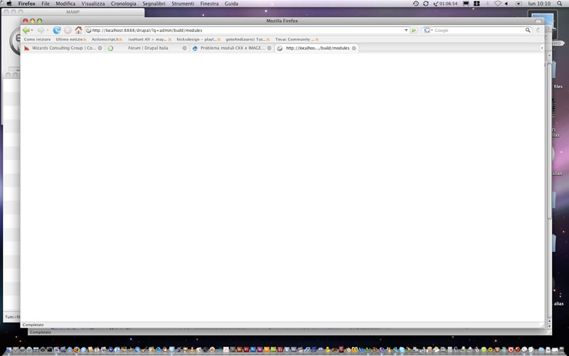Click the Time Machine menu bar icon
569x356 pixels.
coord(416,4)
